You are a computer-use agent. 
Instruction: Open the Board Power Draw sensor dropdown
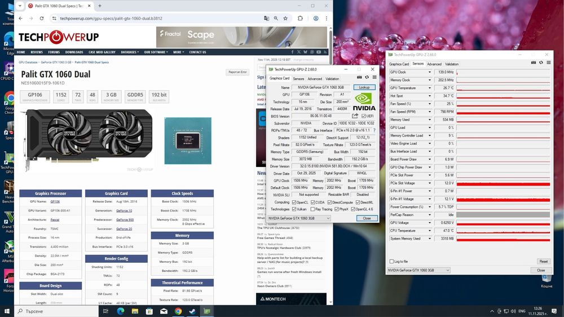pos(429,159)
